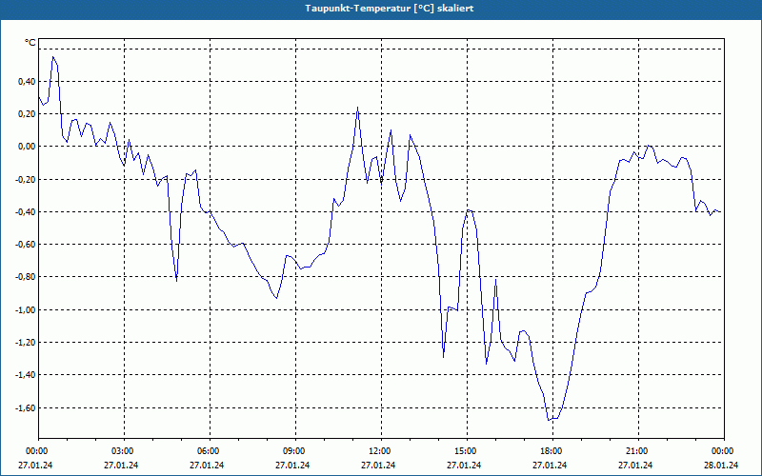Click the Taupunkt-Temperatur [°C] skaliert title
Screen dimensions: 762x476
(x=390, y=9)
